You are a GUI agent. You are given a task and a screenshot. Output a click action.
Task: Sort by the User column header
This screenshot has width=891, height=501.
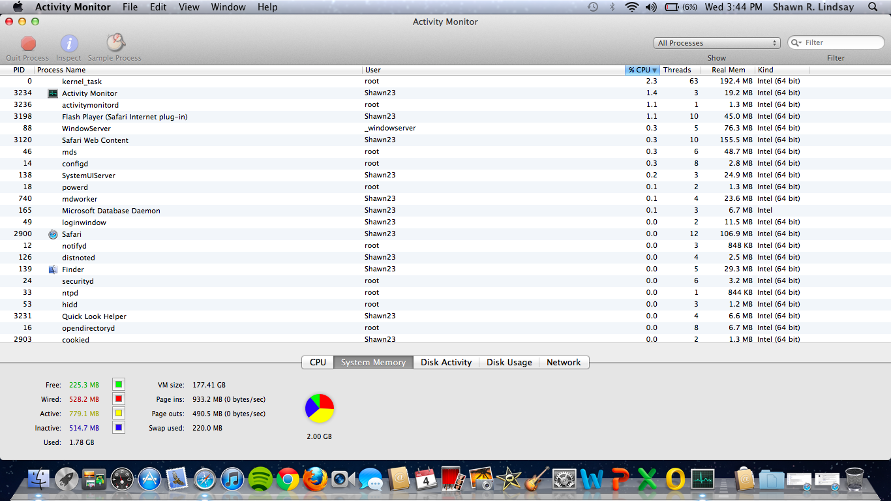[x=494, y=70]
